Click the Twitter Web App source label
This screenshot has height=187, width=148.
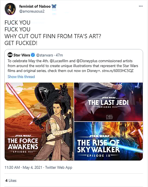point(59,167)
